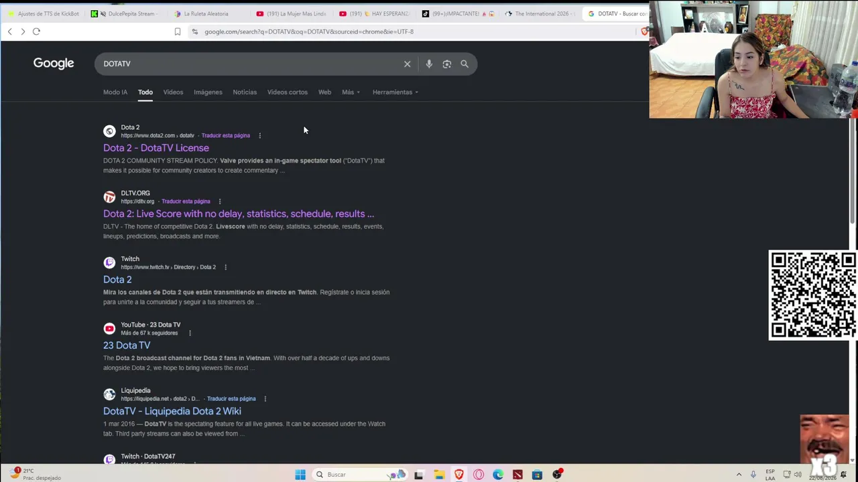Go back to the previous page

(9, 31)
